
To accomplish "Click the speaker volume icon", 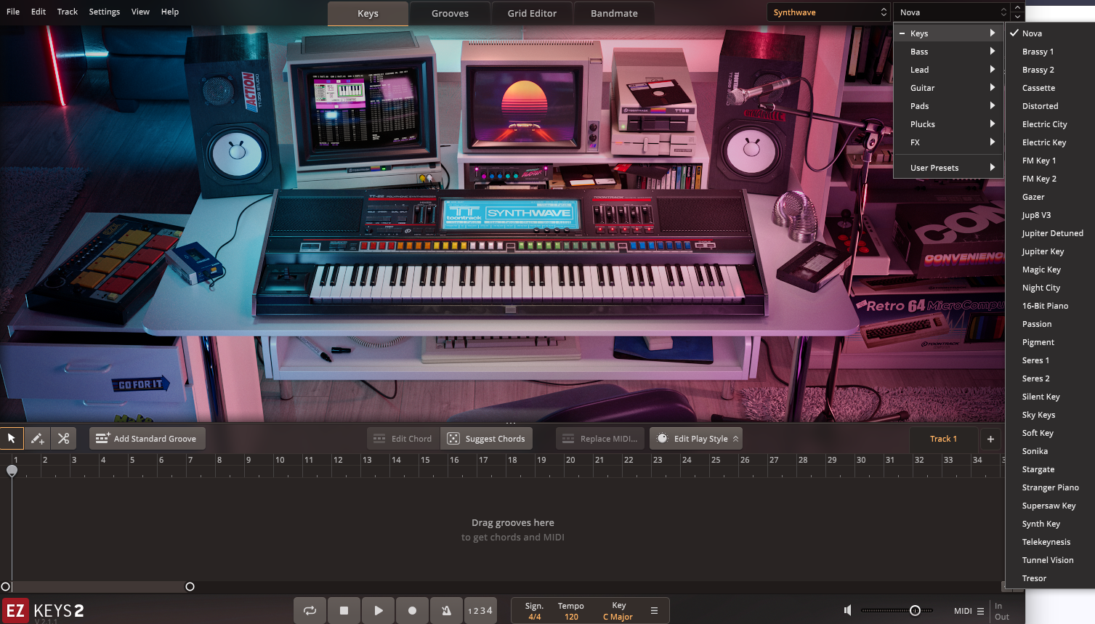I will (847, 611).
